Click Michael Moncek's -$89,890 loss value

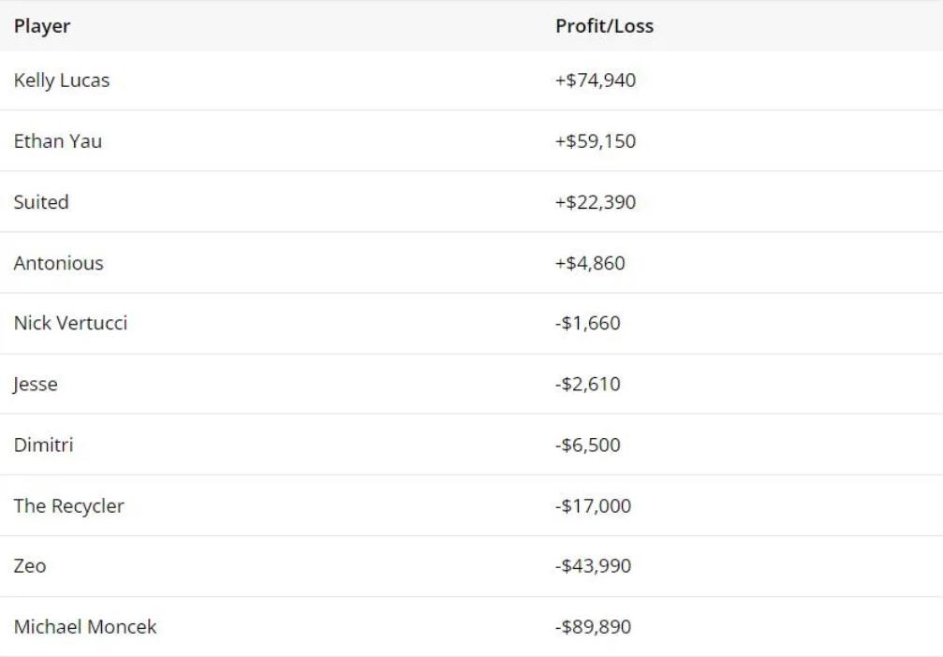point(593,627)
